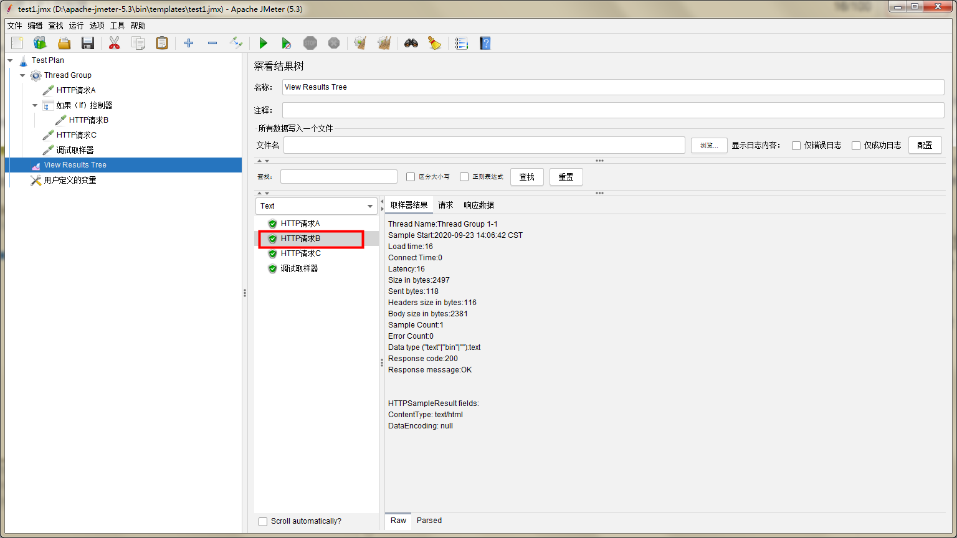This screenshot has height=538, width=957.
Task: Save the test plan with the floppy icon
Action: (88, 43)
